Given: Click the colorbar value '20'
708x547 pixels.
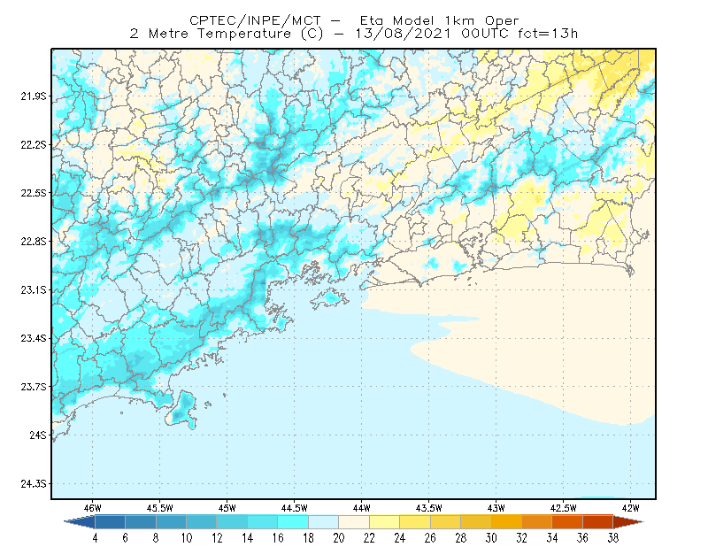Looking at the screenshot, I should click(x=339, y=538).
